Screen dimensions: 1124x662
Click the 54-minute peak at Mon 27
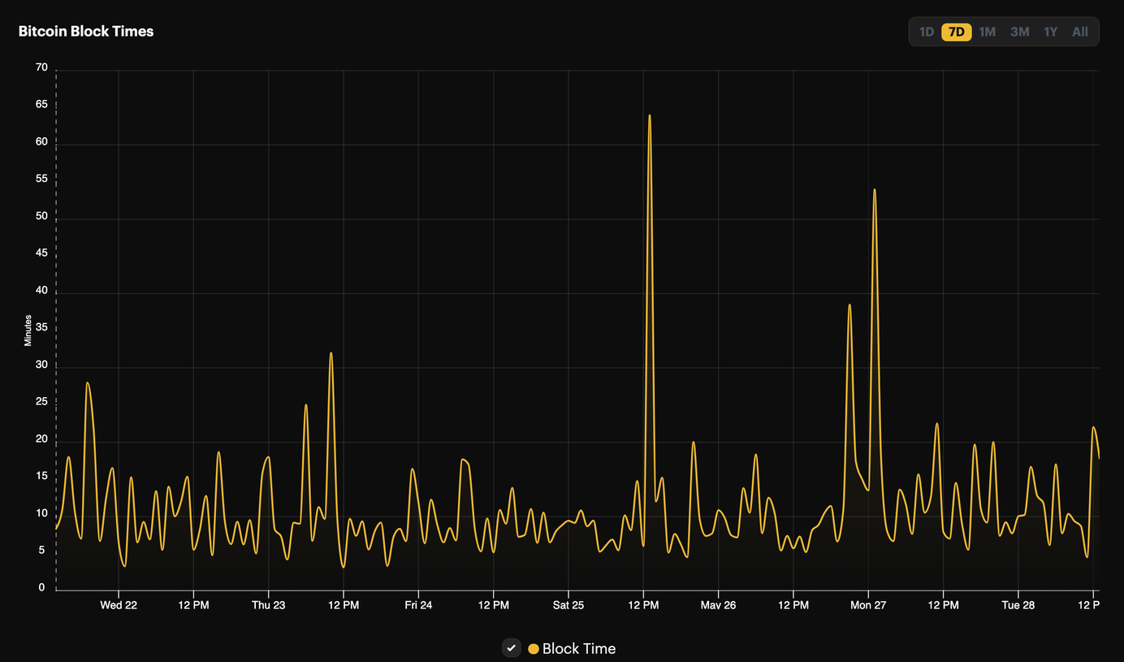(874, 190)
